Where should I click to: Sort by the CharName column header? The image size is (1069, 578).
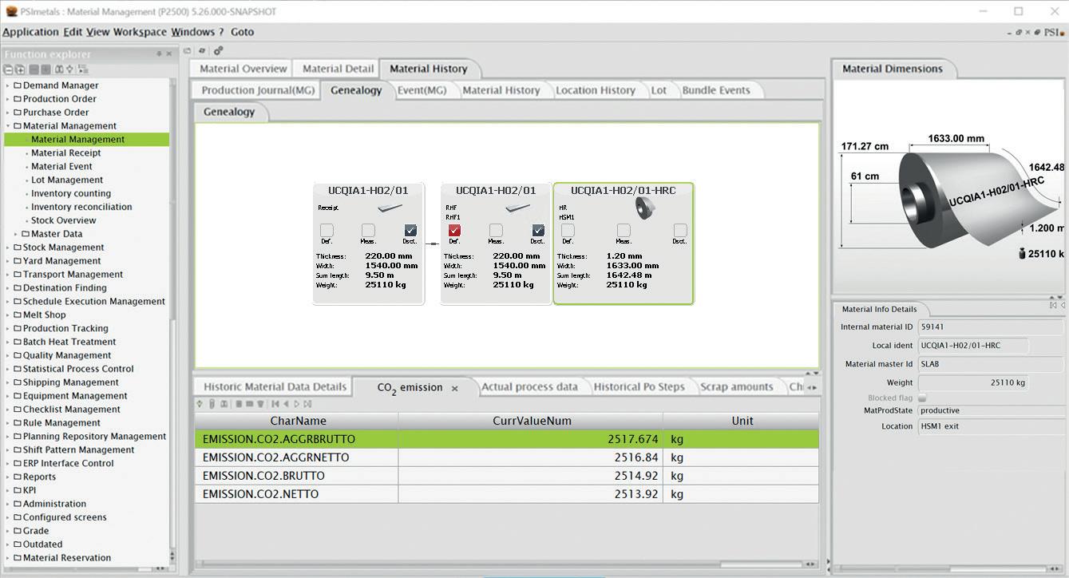(x=297, y=421)
